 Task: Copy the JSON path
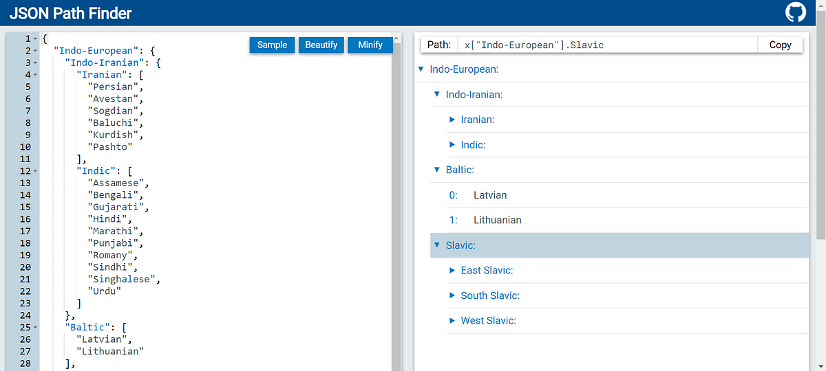pyautogui.click(x=780, y=45)
